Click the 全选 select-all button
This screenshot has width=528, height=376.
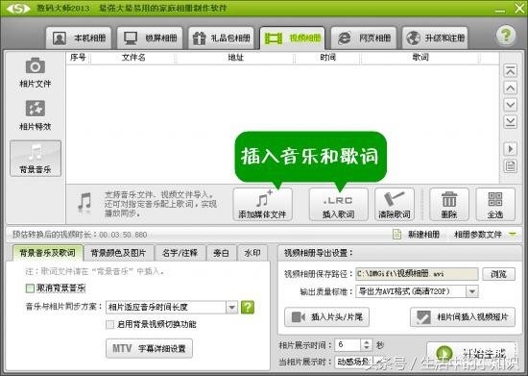pyautogui.click(x=495, y=205)
